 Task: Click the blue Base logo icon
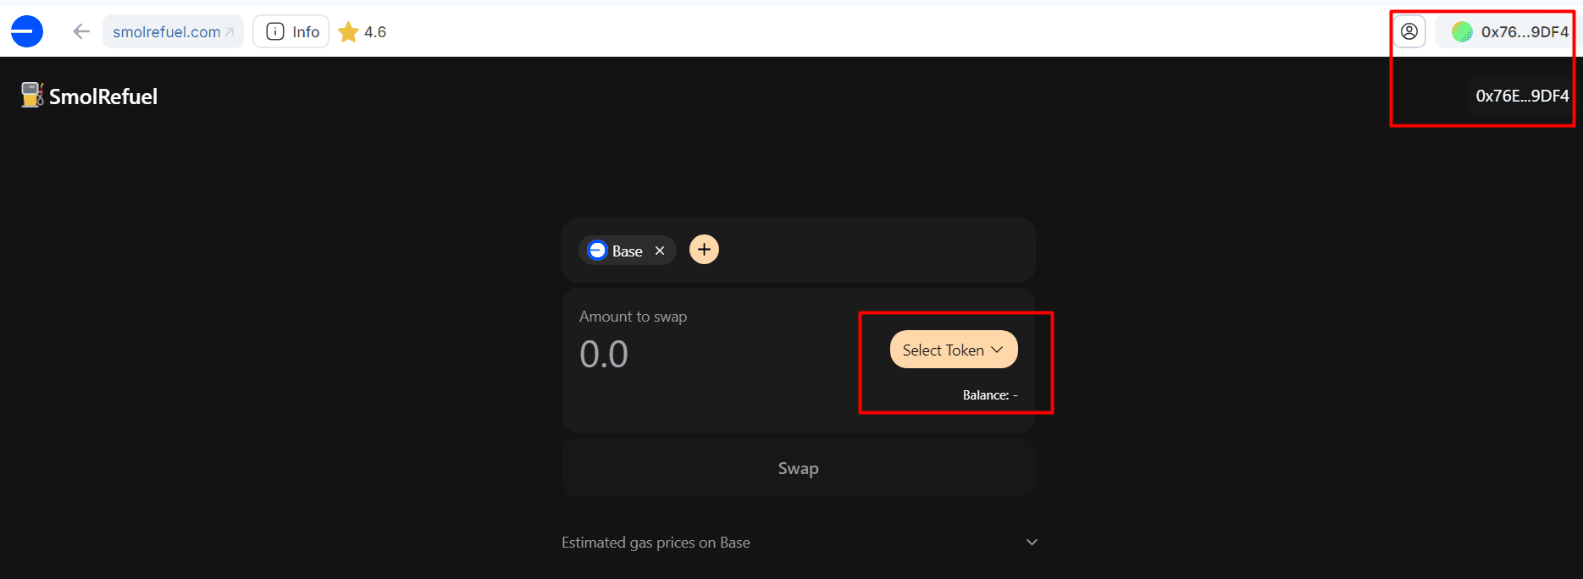27,31
